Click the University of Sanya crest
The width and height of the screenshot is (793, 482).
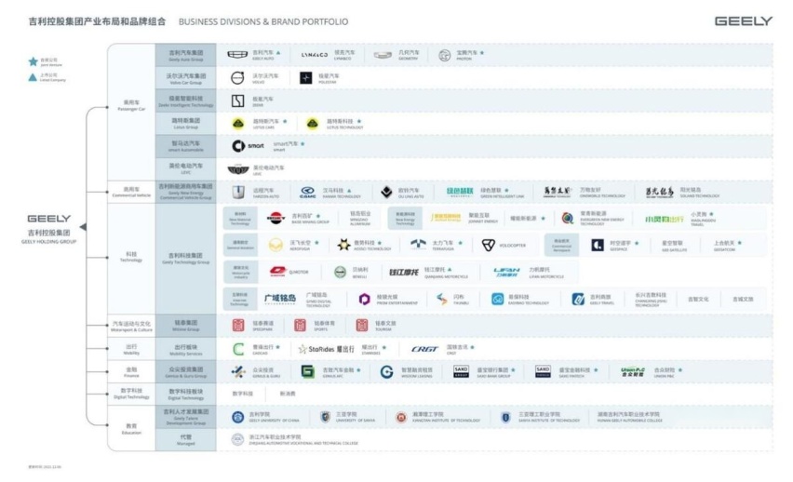326,417
